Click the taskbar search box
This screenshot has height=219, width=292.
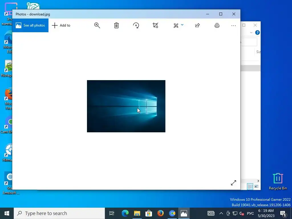click(59, 213)
